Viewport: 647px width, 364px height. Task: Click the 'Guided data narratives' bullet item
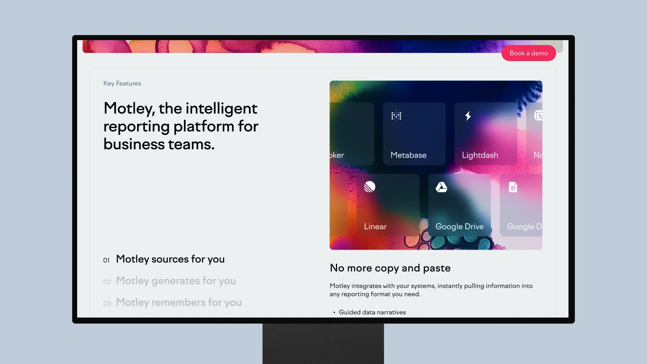pos(372,312)
